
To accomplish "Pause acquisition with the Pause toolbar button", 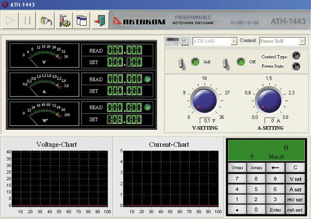I will (x=27, y=20).
